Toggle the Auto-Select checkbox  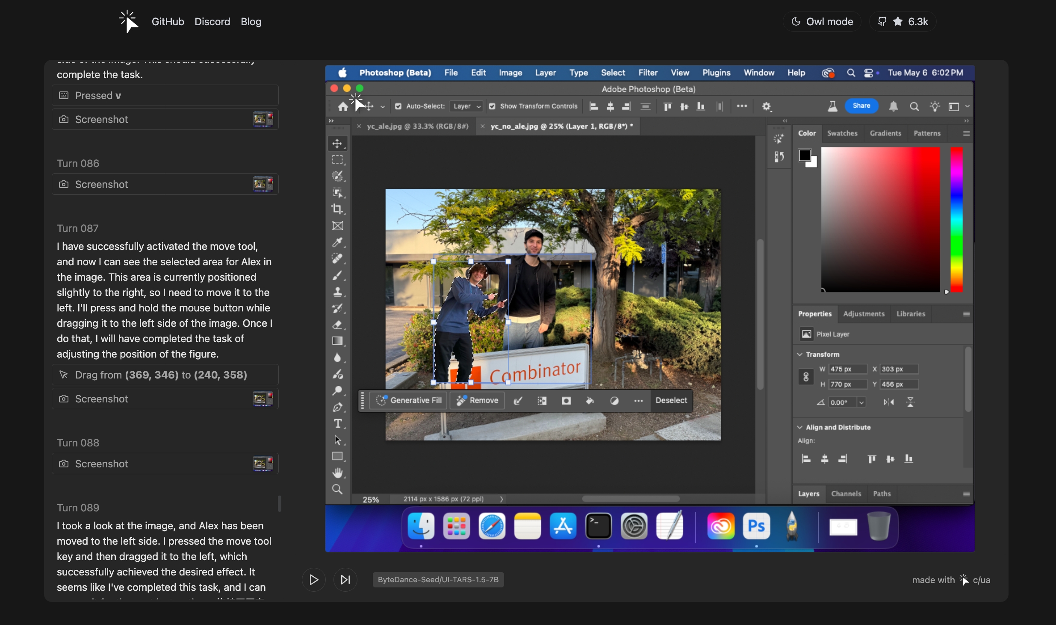tap(398, 106)
